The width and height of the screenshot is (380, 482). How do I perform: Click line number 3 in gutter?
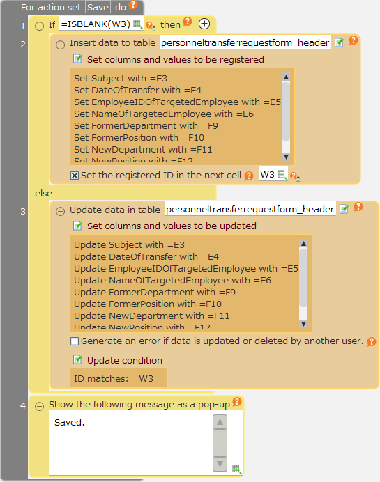[x=23, y=212]
